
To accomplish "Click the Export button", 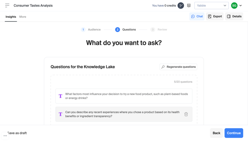I will pos(215,16).
